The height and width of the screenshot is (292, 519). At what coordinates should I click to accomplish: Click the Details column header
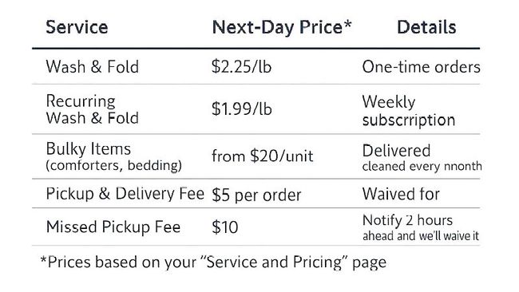pos(426,27)
